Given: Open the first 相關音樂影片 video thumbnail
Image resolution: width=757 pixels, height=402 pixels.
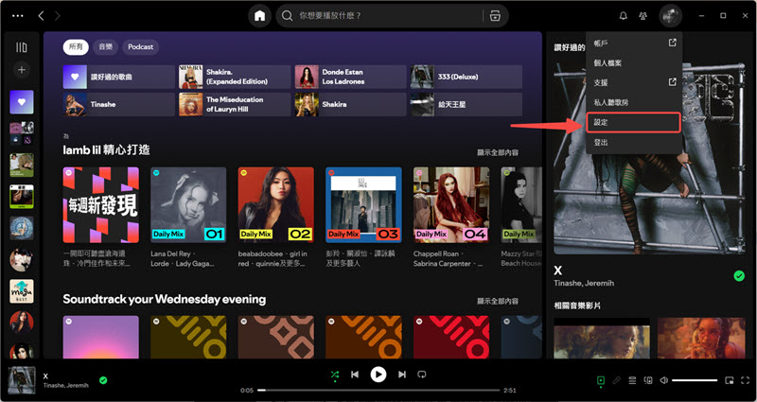Looking at the screenshot, I should click(602, 338).
